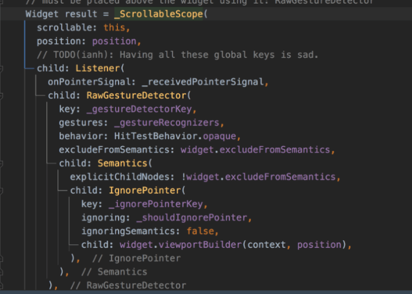412x294 pixels.
Task: Click the _shouldIgnorePointer identifier
Action: (x=192, y=218)
